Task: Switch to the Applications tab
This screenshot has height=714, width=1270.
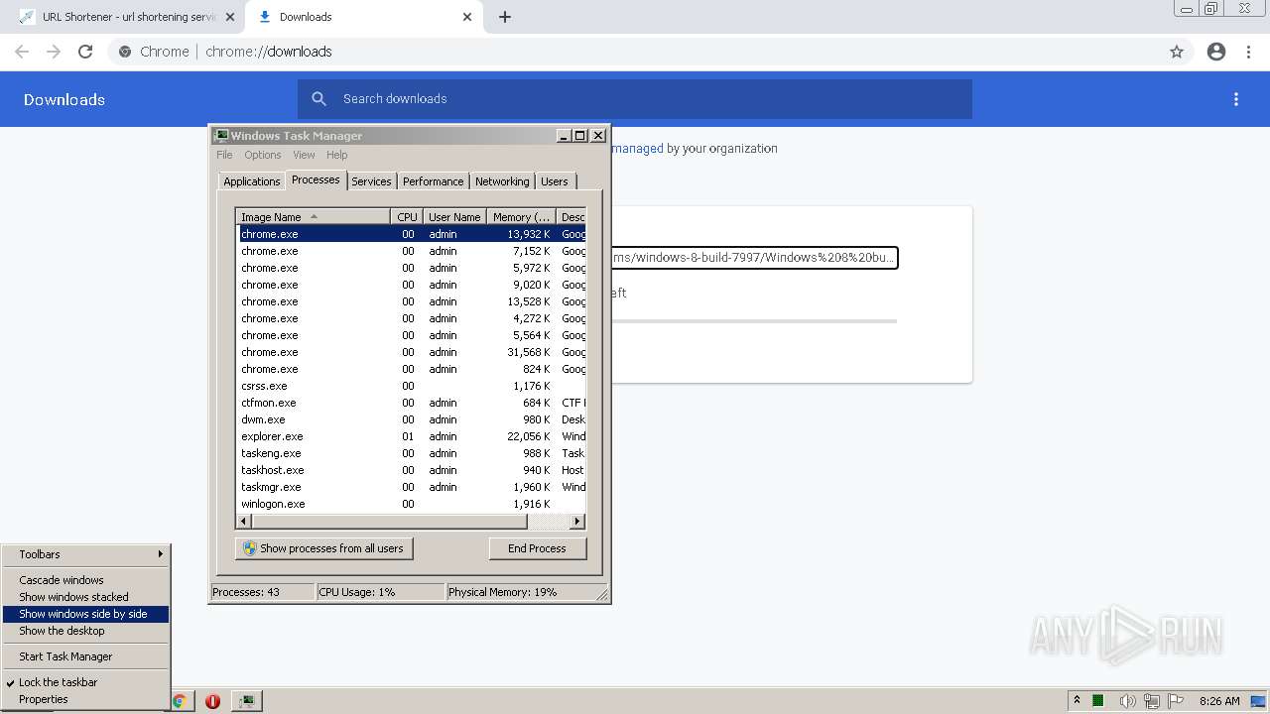Action: click(x=252, y=181)
